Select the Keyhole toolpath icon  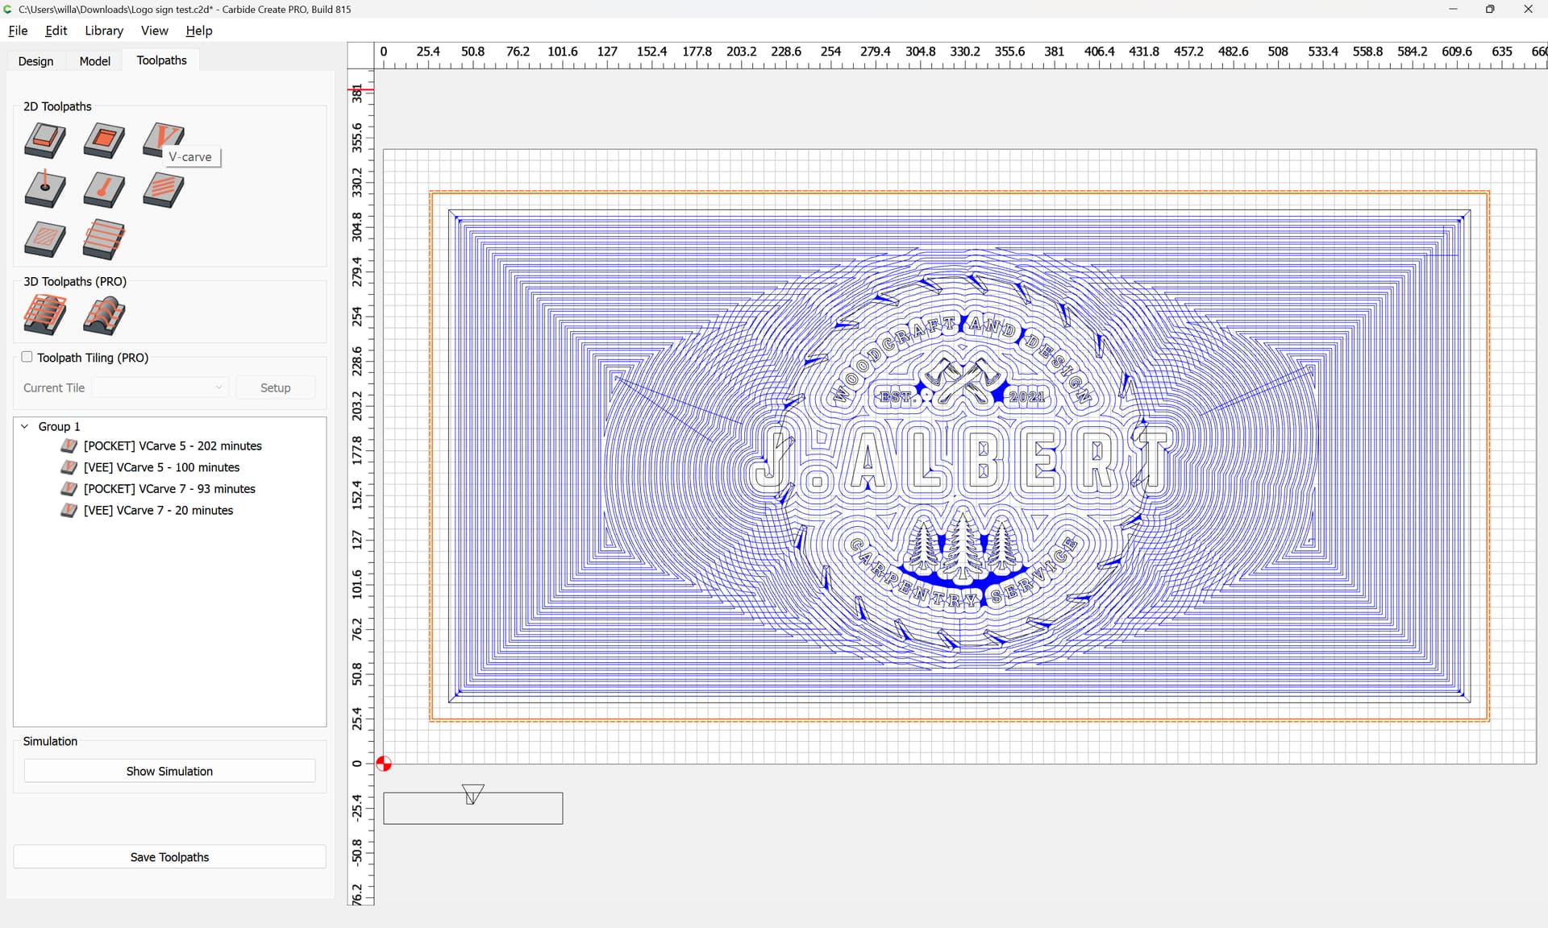(x=104, y=189)
